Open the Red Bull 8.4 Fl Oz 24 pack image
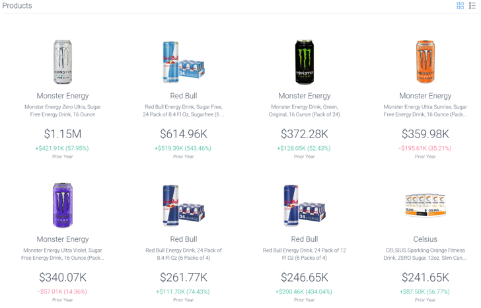The image size is (481, 308). click(x=184, y=206)
